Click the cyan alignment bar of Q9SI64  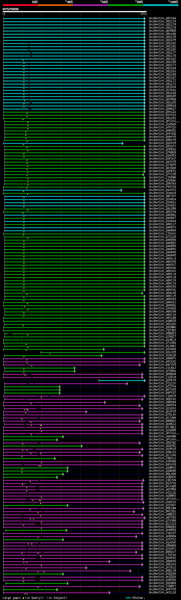(x=74, y=18)
